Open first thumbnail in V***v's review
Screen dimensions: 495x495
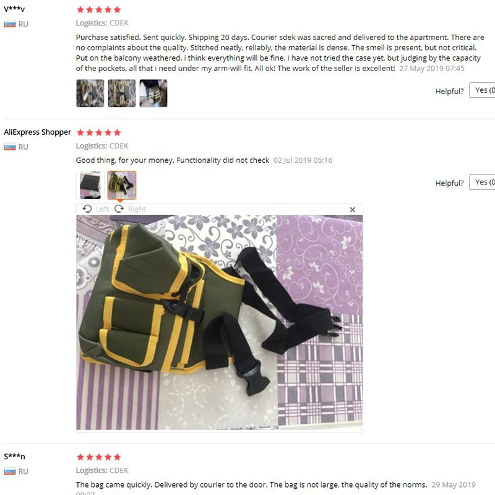pyautogui.click(x=90, y=93)
